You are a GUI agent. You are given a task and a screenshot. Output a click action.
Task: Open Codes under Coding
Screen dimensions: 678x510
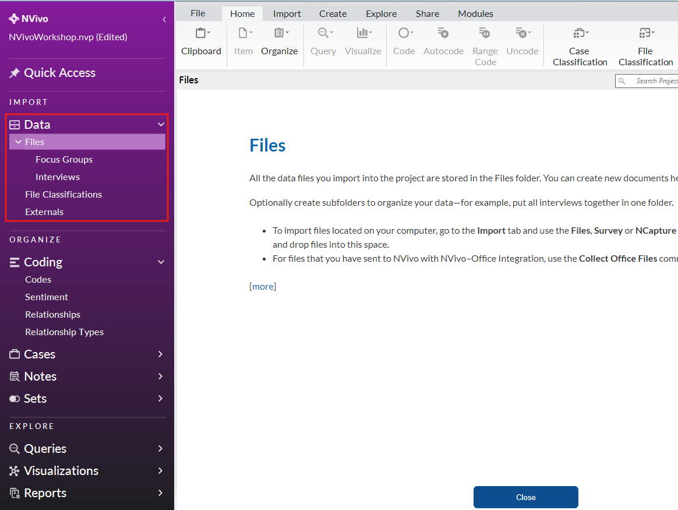pyautogui.click(x=38, y=279)
